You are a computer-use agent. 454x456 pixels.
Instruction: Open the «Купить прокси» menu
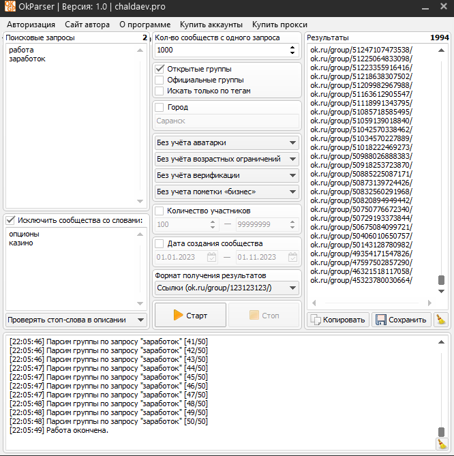(x=279, y=25)
